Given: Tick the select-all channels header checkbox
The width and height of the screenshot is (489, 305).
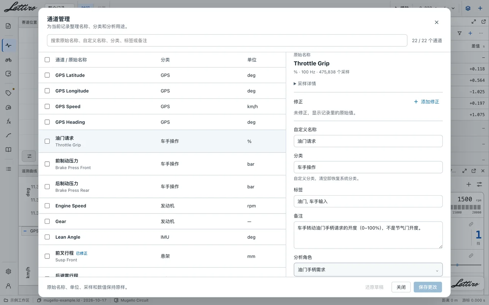Looking at the screenshot, I should [47, 59].
